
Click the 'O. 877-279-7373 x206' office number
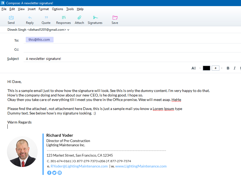(x=89, y=161)
